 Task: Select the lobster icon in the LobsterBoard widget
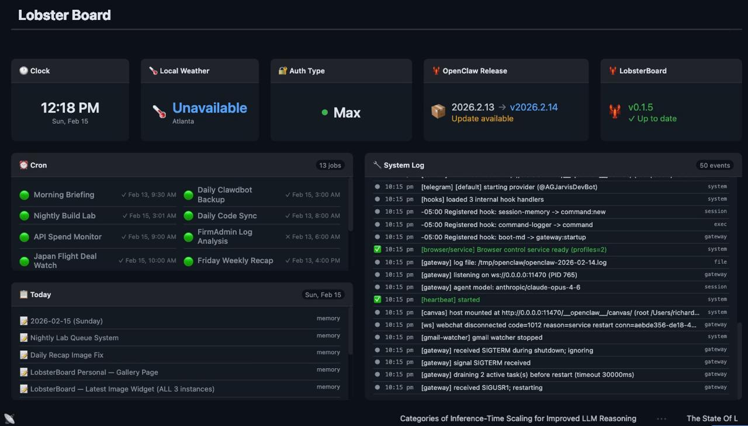click(614, 112)
